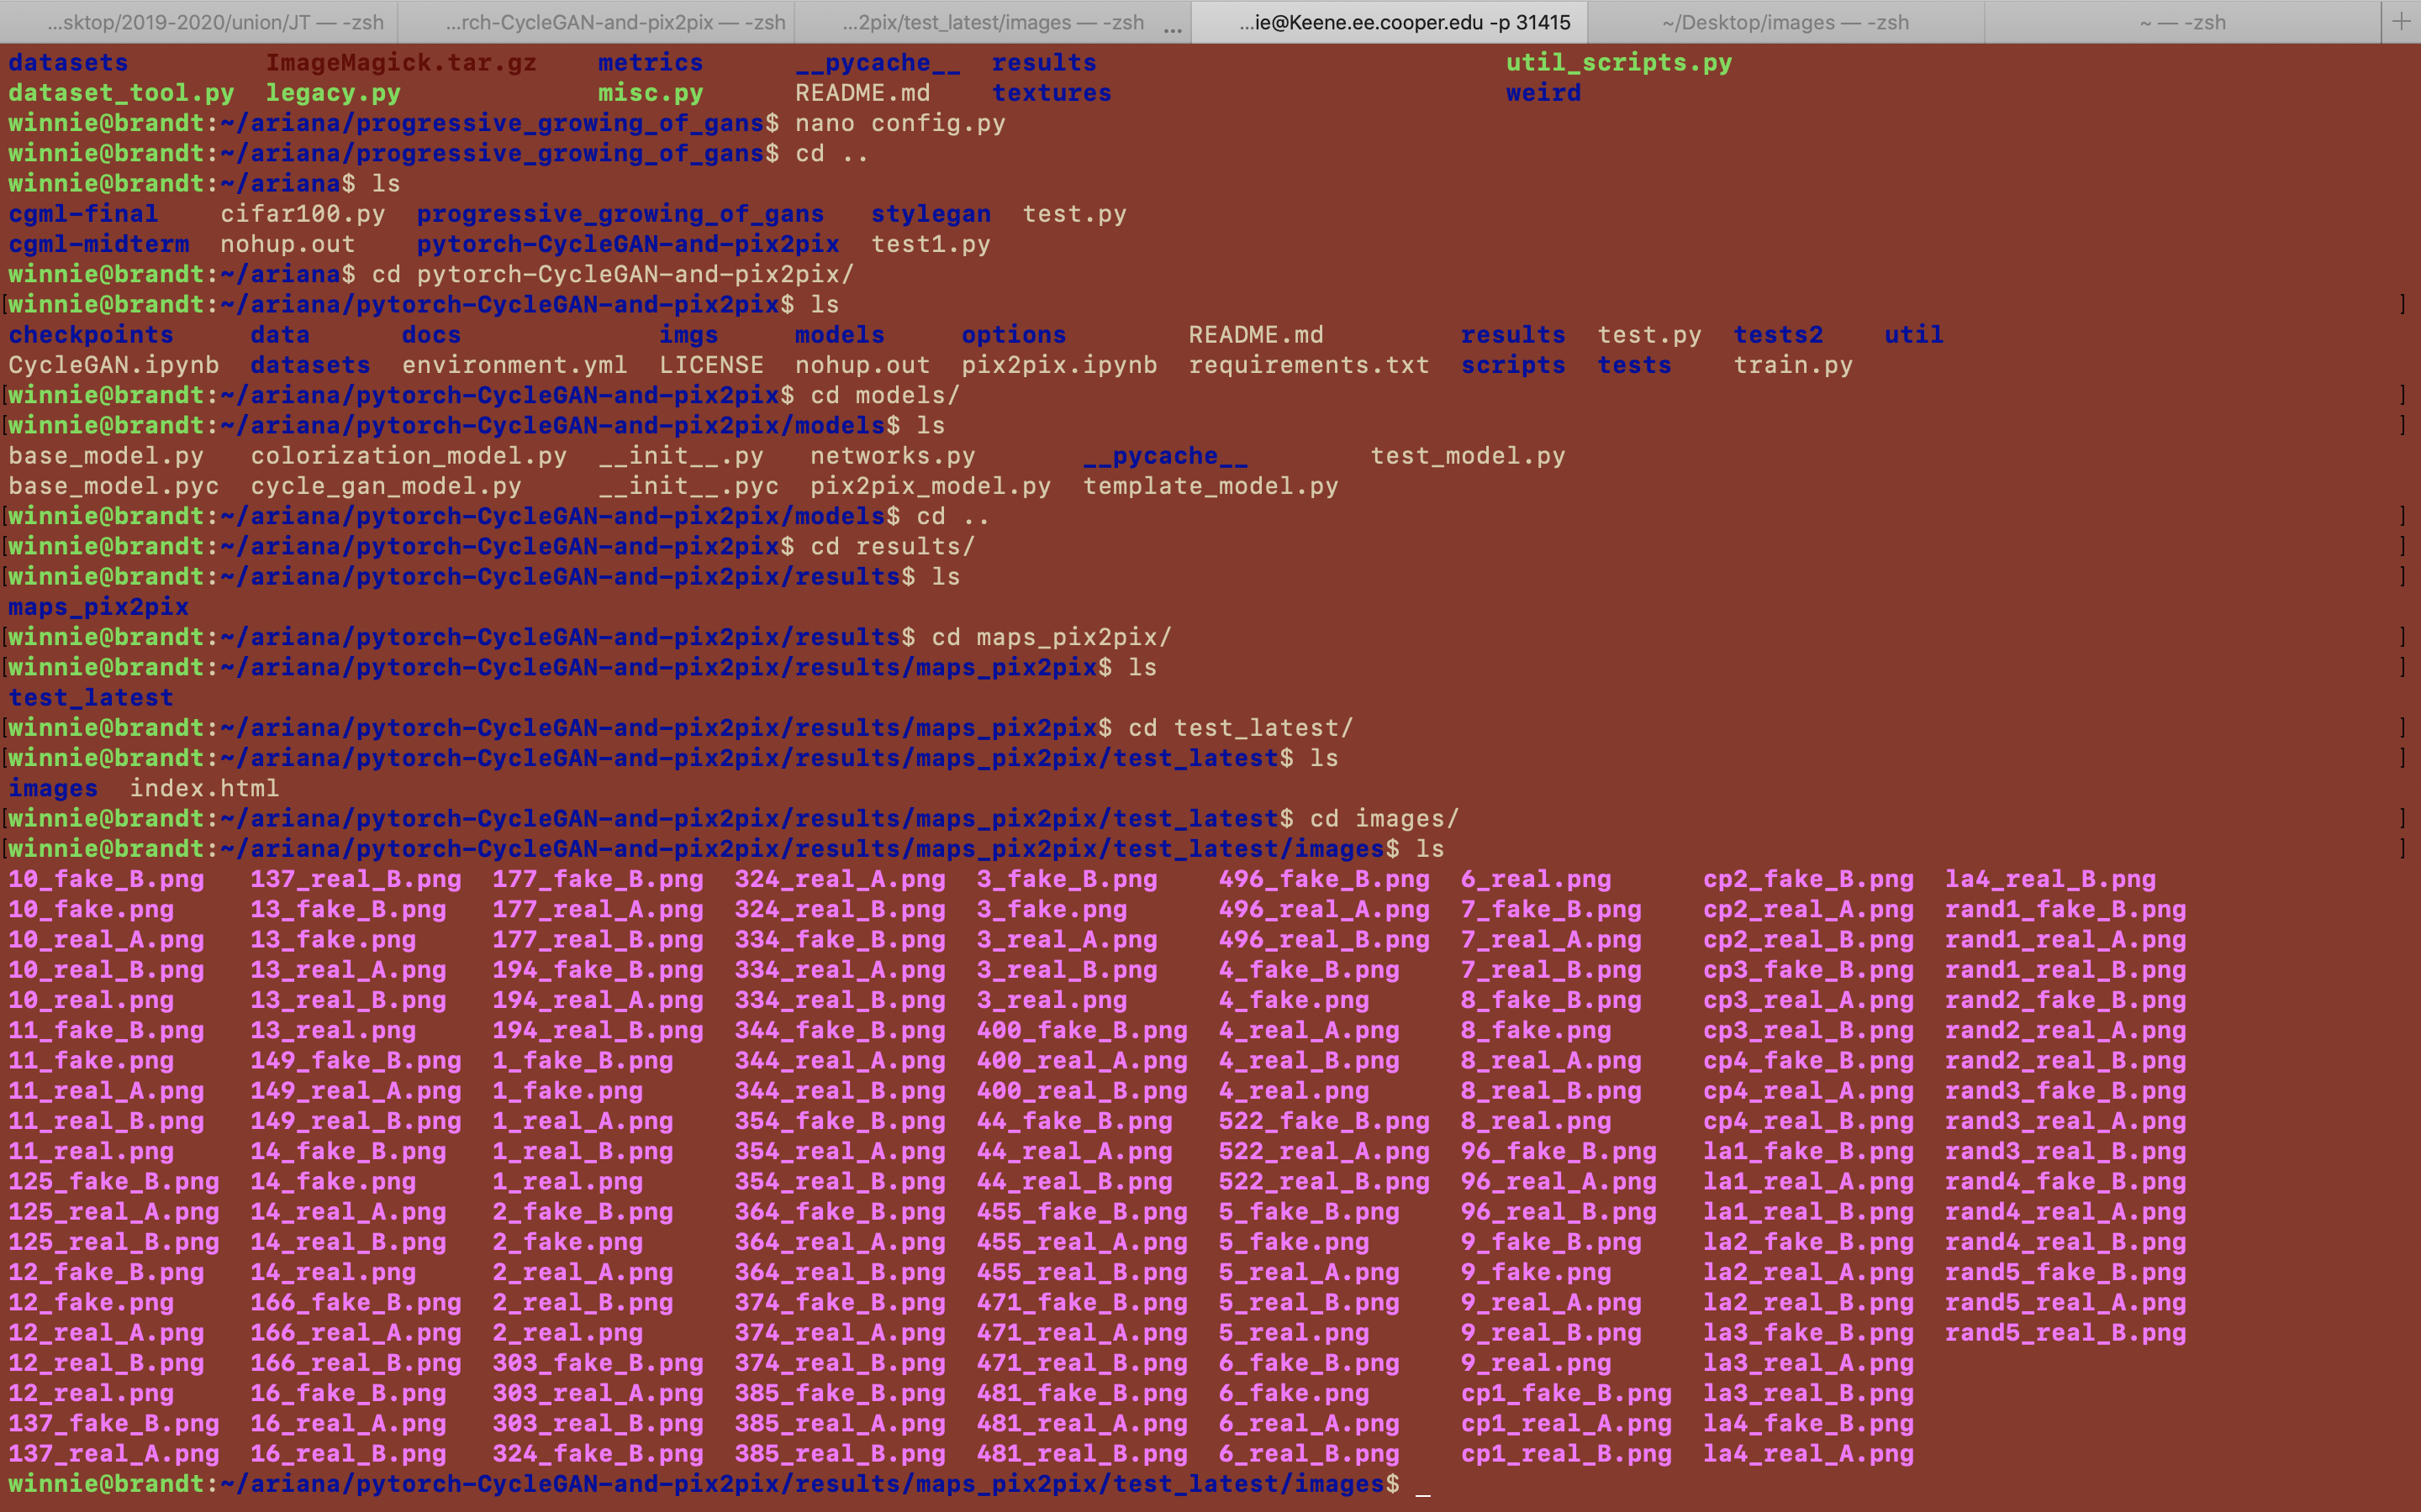This screenshot has width=2421, height=1512.
Task: Click the directory name test_latest in listing
Action: click(x=91, y=697)
